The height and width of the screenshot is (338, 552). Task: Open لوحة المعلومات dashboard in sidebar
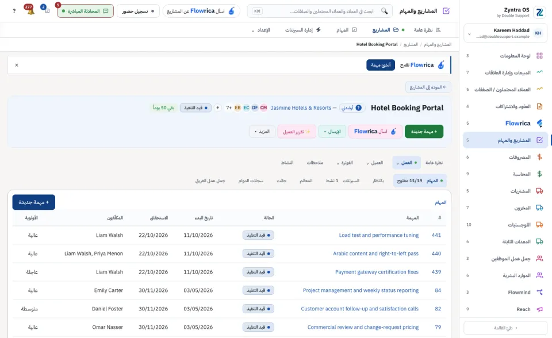coord(505,56)
